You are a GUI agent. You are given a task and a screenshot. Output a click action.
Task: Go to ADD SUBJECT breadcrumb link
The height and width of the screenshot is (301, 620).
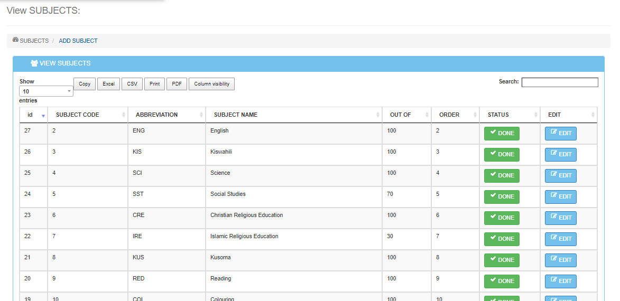(x=78, y=41)
